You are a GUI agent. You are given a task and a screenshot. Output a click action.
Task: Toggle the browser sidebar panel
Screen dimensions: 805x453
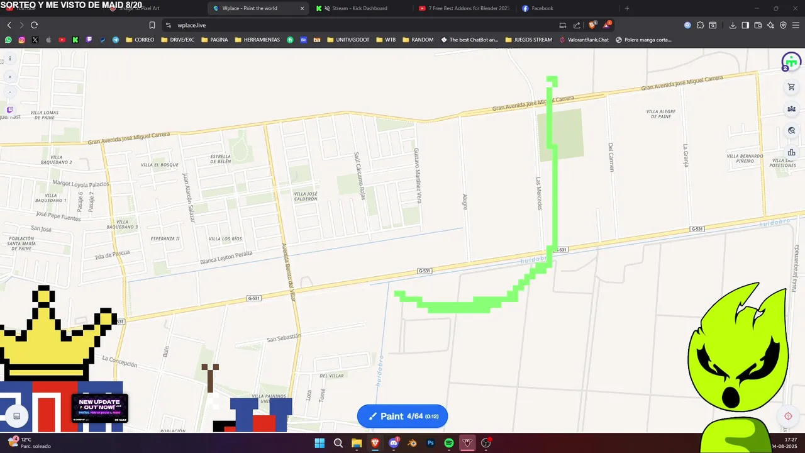(x=745, y=25)
